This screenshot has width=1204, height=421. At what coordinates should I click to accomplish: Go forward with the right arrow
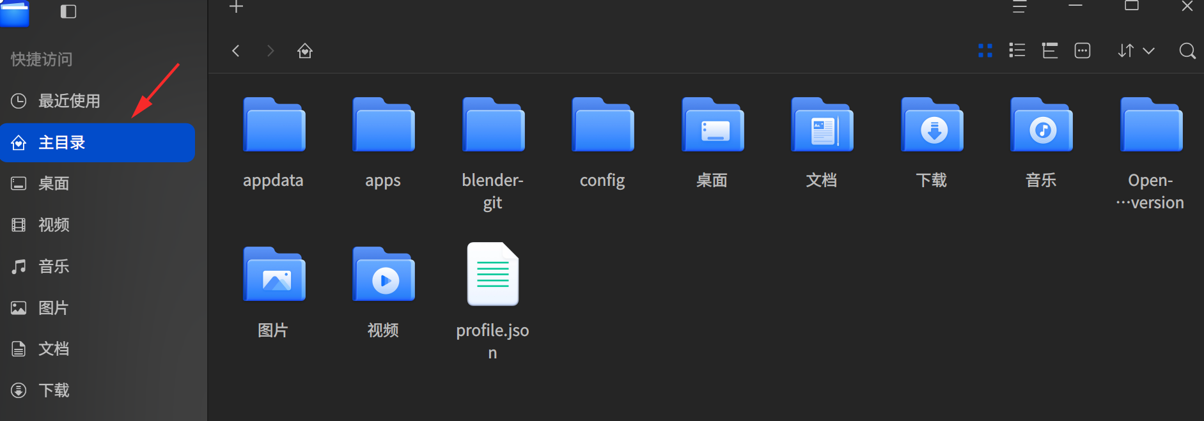[270, 50]
